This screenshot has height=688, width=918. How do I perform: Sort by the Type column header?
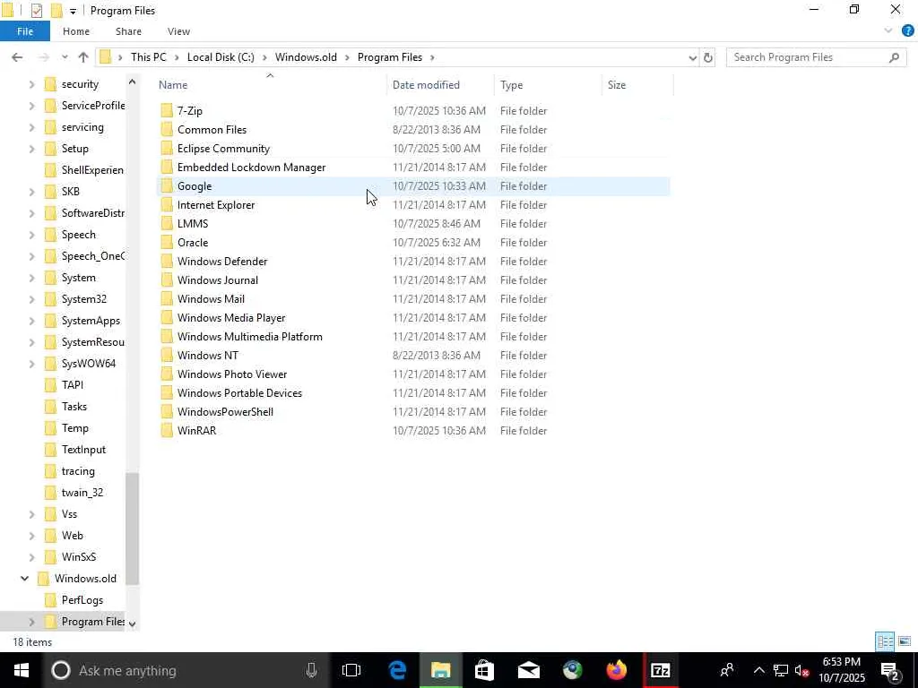click(511, 85)
